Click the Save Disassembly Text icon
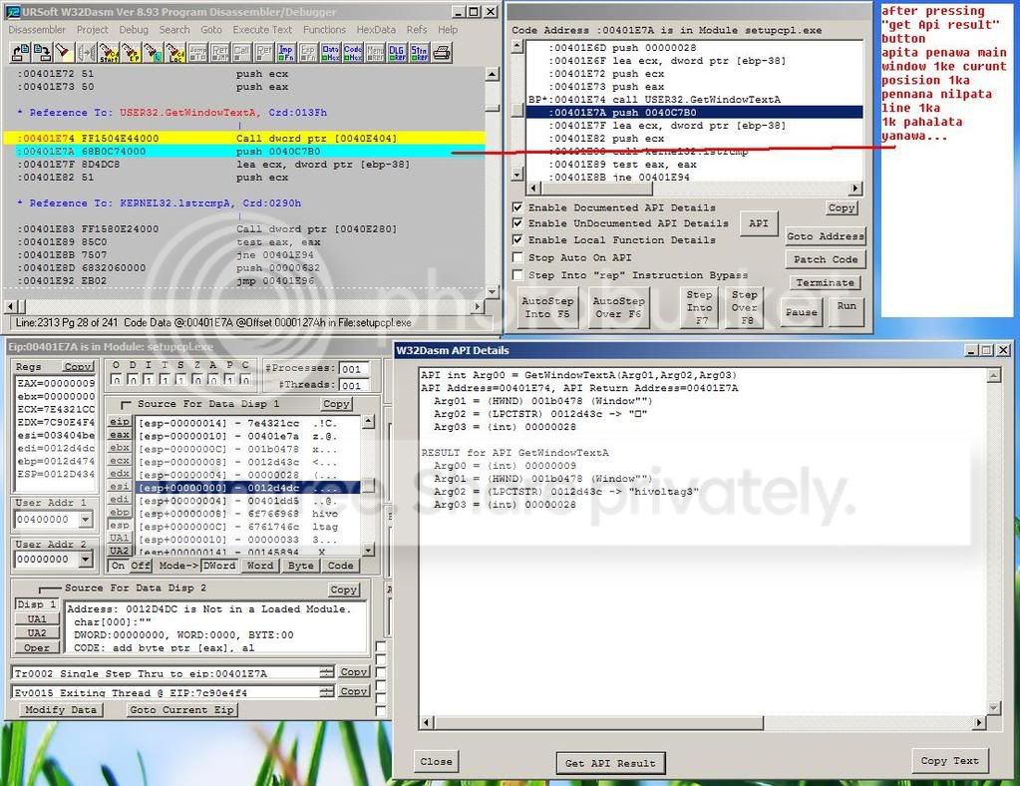This screenshot has height=786, width=1020. pos(42,52)
